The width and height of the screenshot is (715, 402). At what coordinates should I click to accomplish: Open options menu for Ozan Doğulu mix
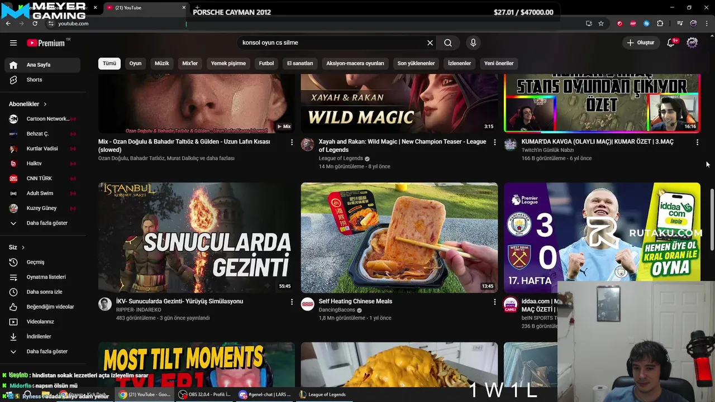292,142
